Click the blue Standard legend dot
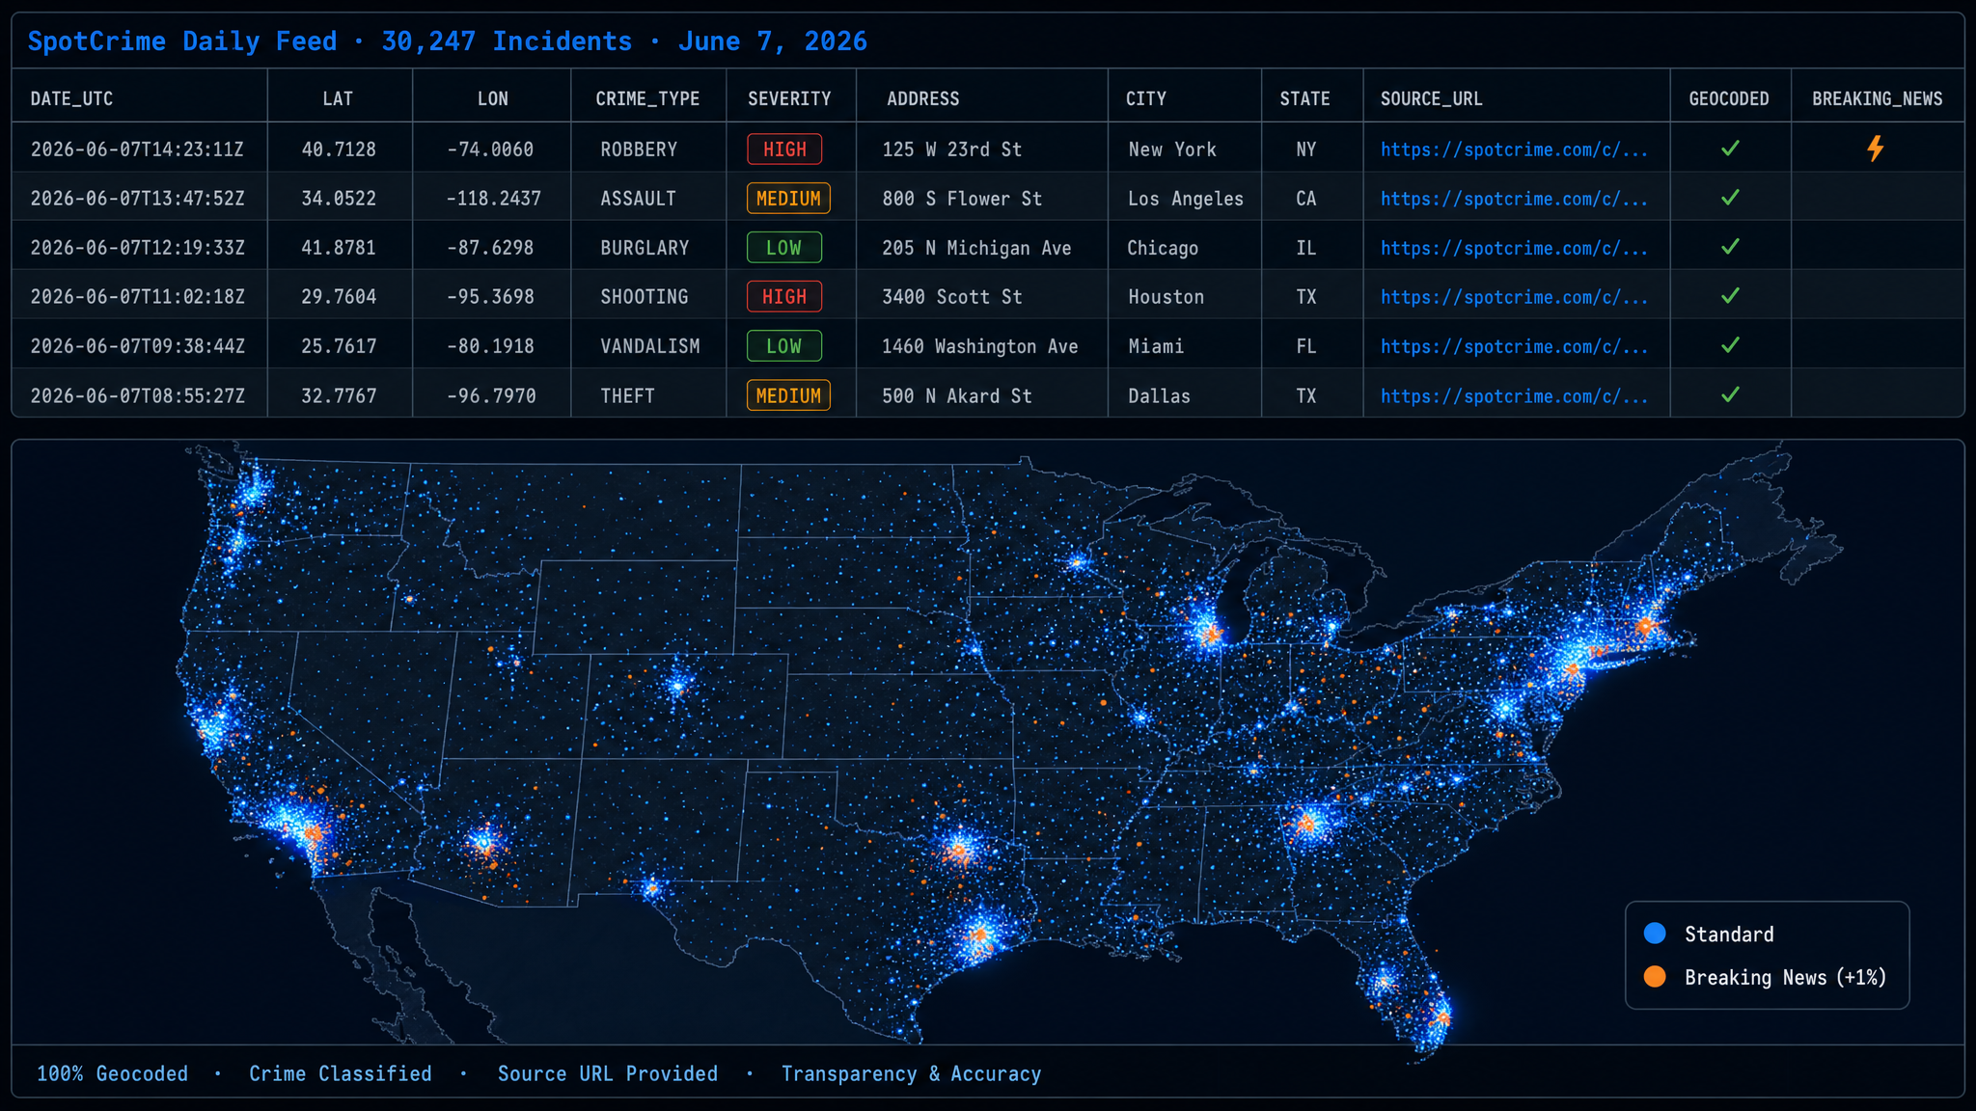 click(1655, 933)
